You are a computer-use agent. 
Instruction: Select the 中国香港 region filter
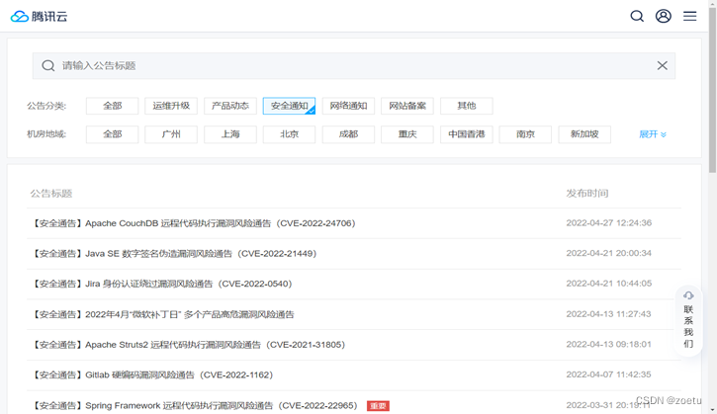[467, 134]
